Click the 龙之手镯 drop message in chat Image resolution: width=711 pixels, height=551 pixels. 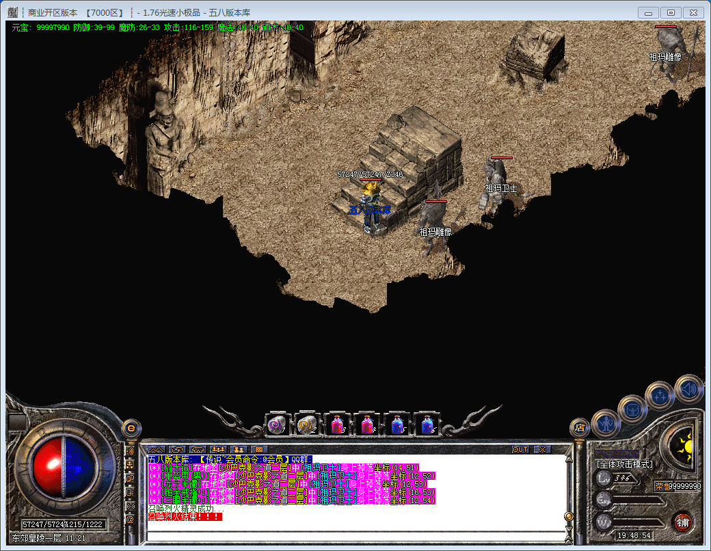[x=288, y=483]
